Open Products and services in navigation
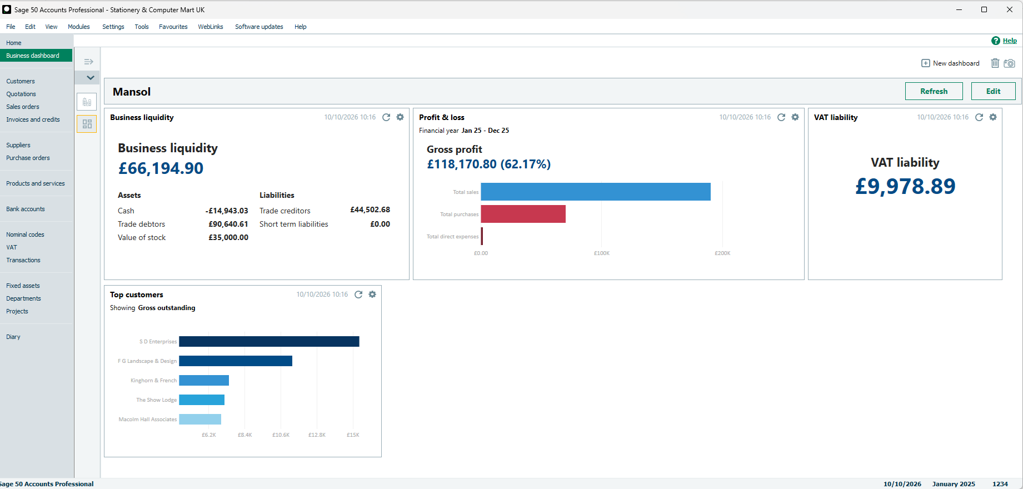Image resolution: width=1023 pixels, height=489 pixels. point(36,183)
